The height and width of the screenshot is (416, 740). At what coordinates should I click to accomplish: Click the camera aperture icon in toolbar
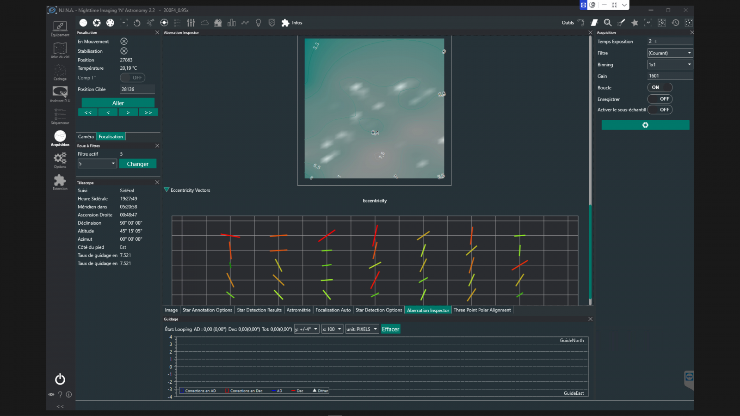point(97,23)
